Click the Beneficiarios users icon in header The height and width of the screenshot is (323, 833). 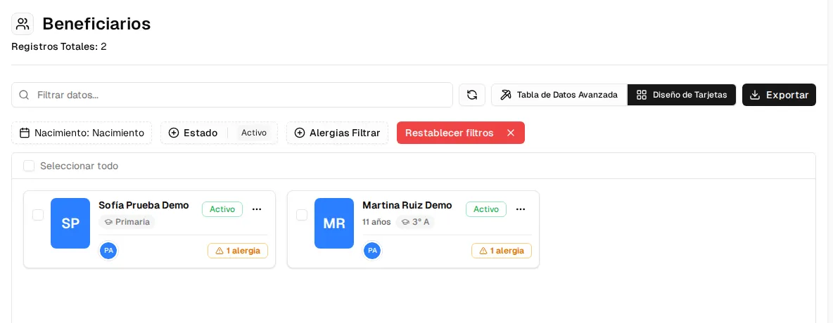(x=23, y=24)
